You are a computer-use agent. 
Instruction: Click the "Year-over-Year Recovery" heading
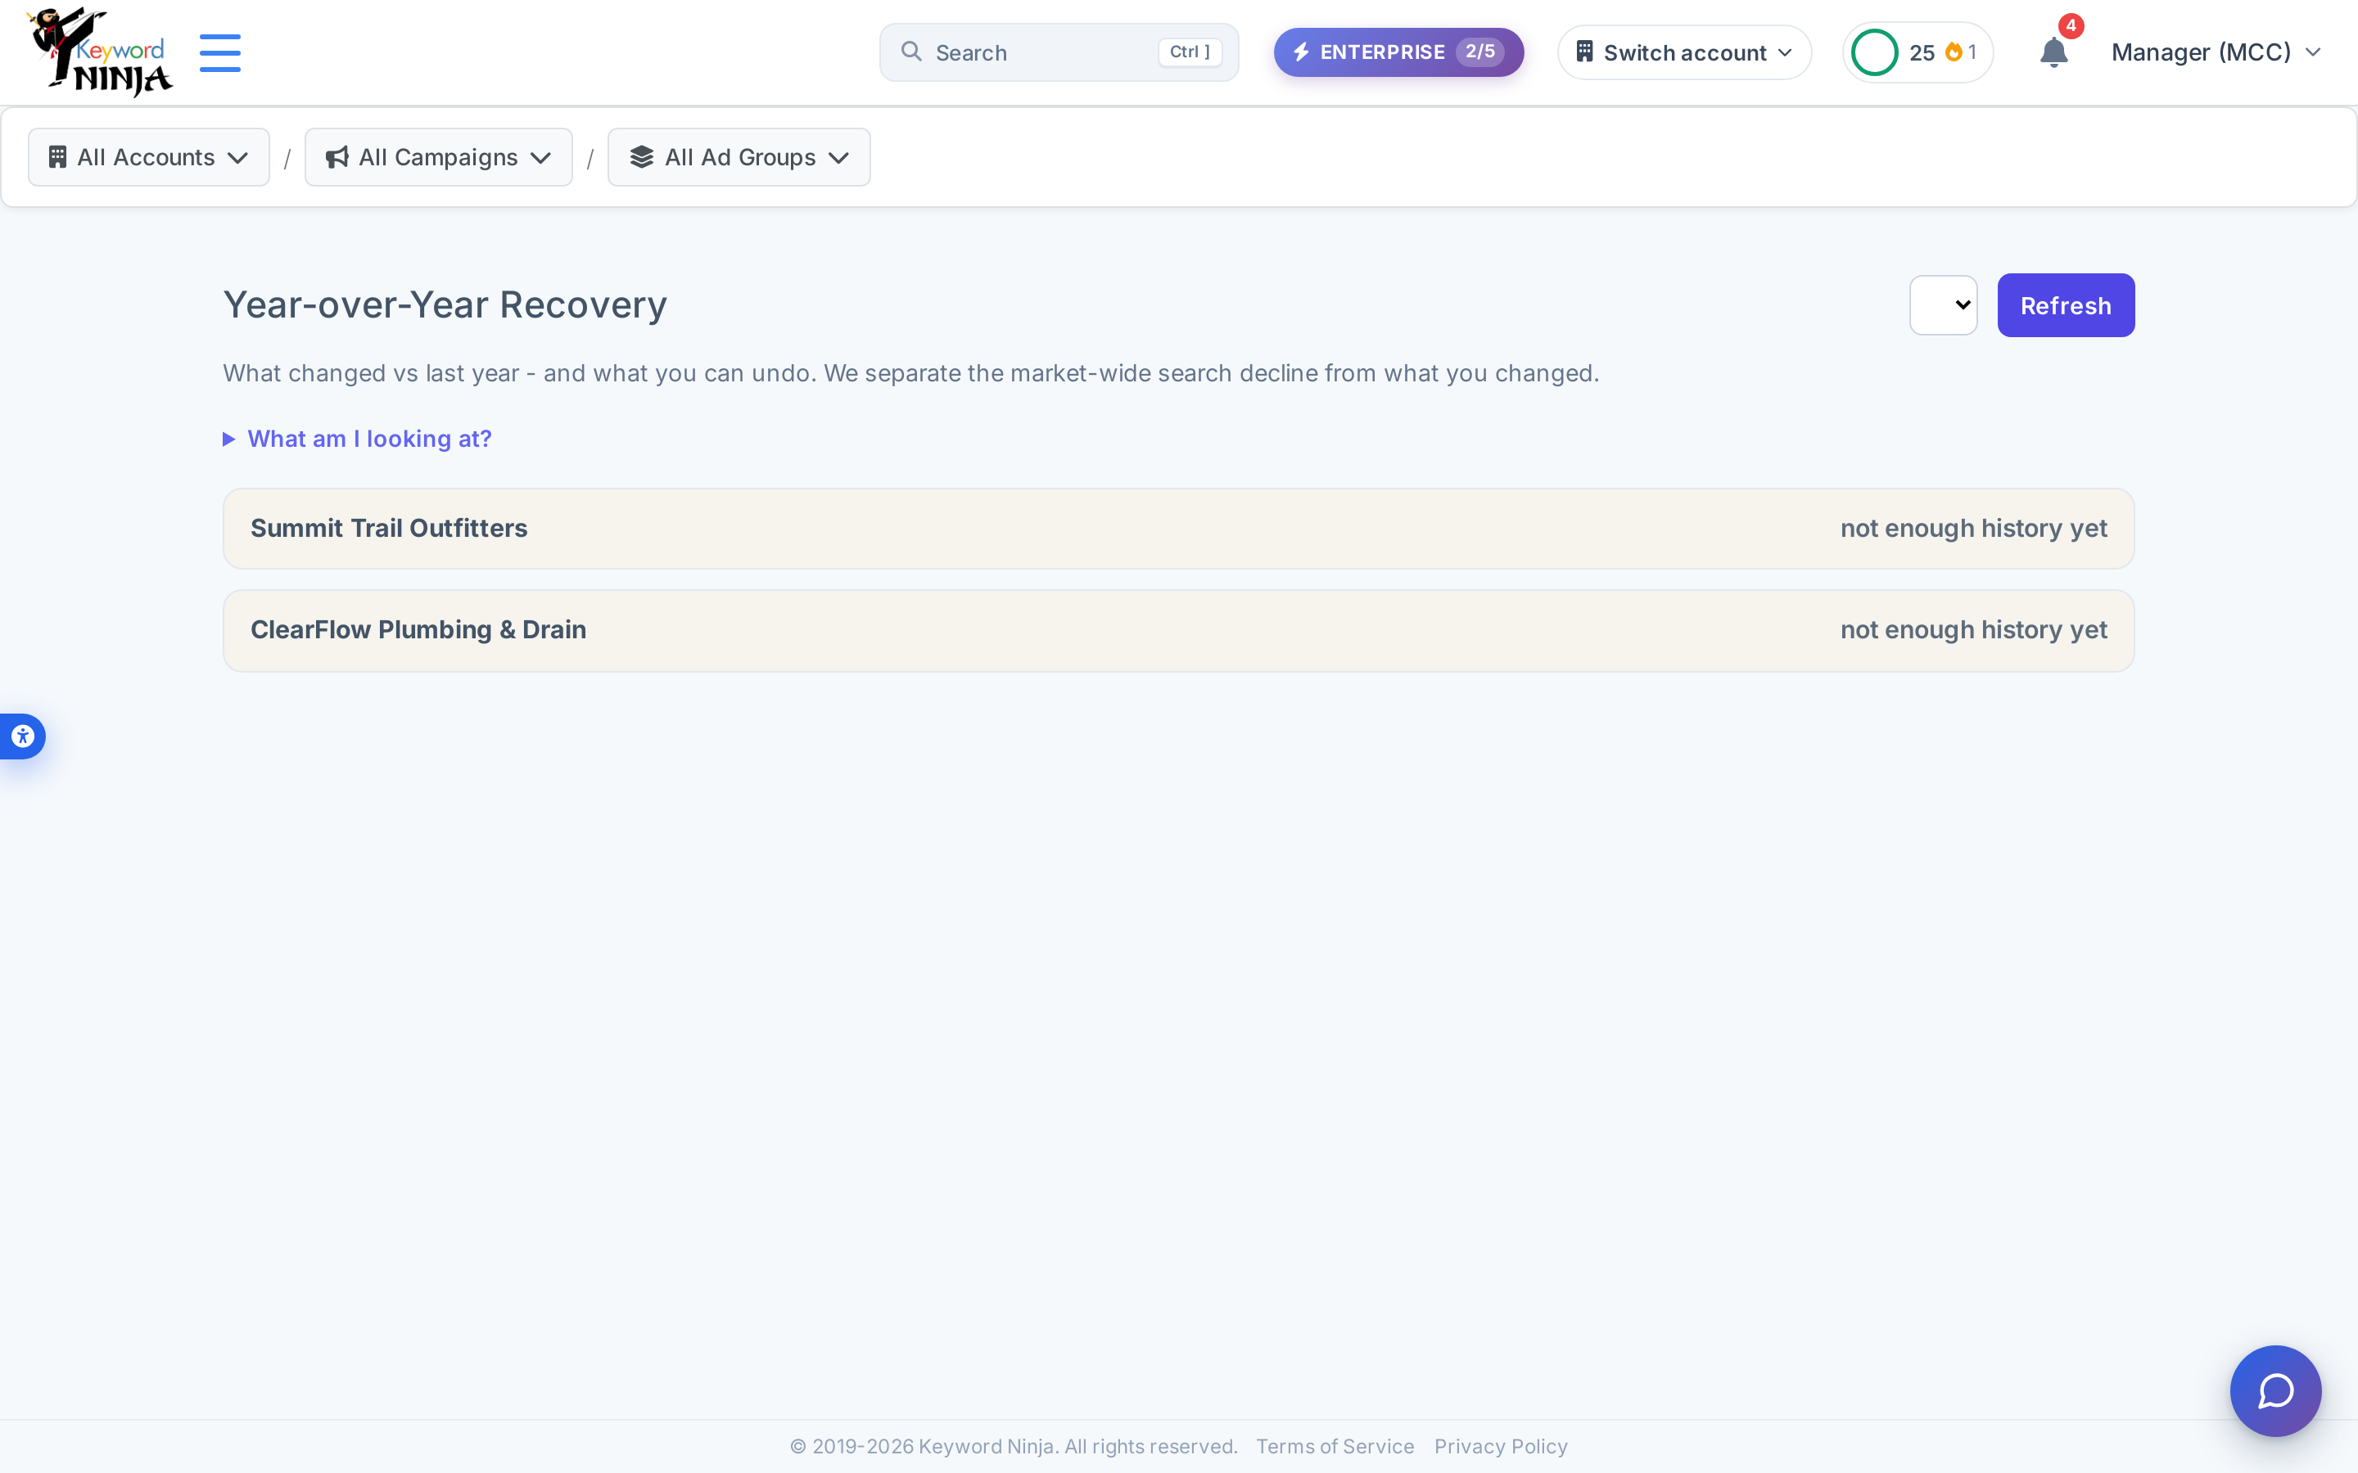[445, 305]
